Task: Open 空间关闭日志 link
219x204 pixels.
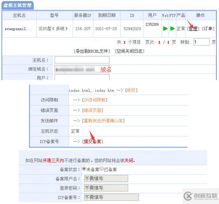Action: point(130,51)
